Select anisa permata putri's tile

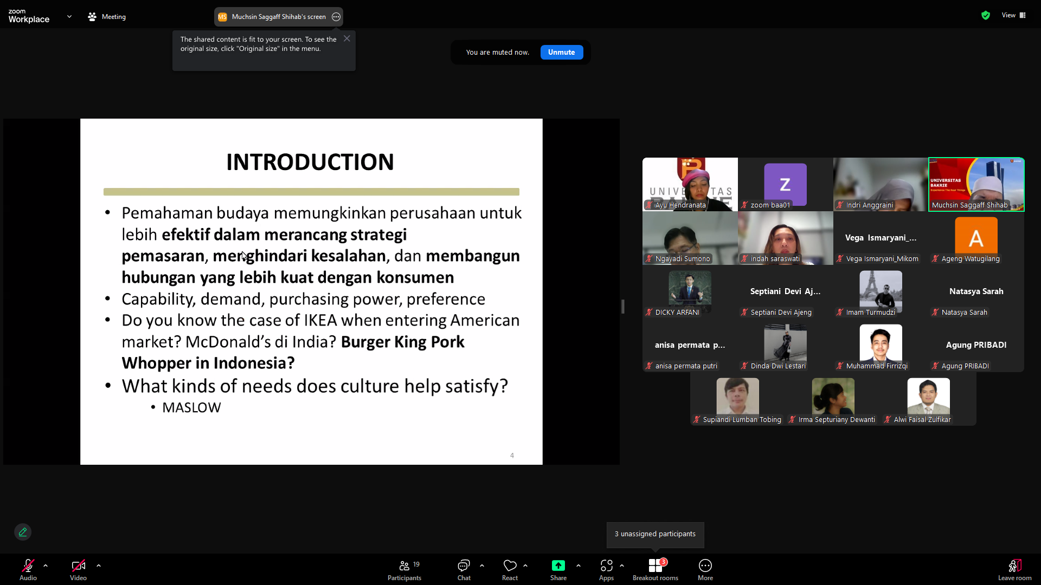pyautogui.click(x=690, y=345)
